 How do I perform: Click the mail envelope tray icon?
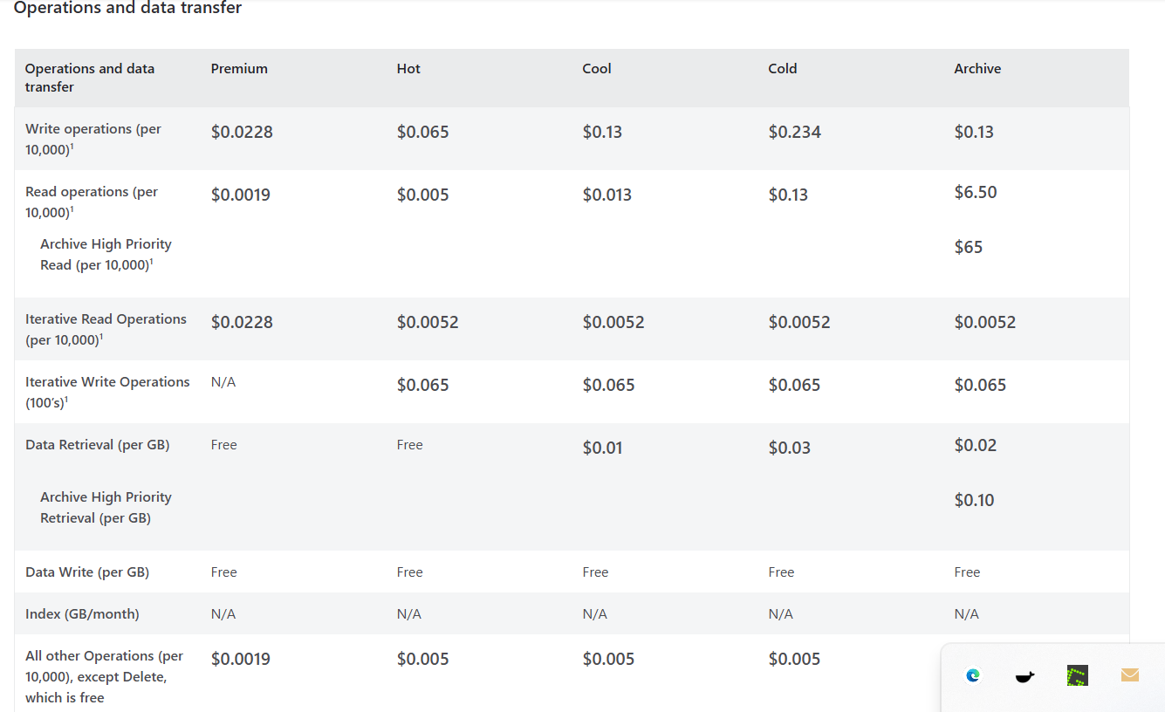1130,675
